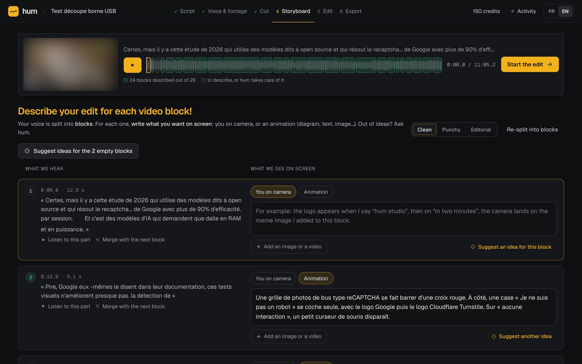
Task: Click the large waveform segment mid-timeline
Action: pyautogui.click(x=241, y=65)
